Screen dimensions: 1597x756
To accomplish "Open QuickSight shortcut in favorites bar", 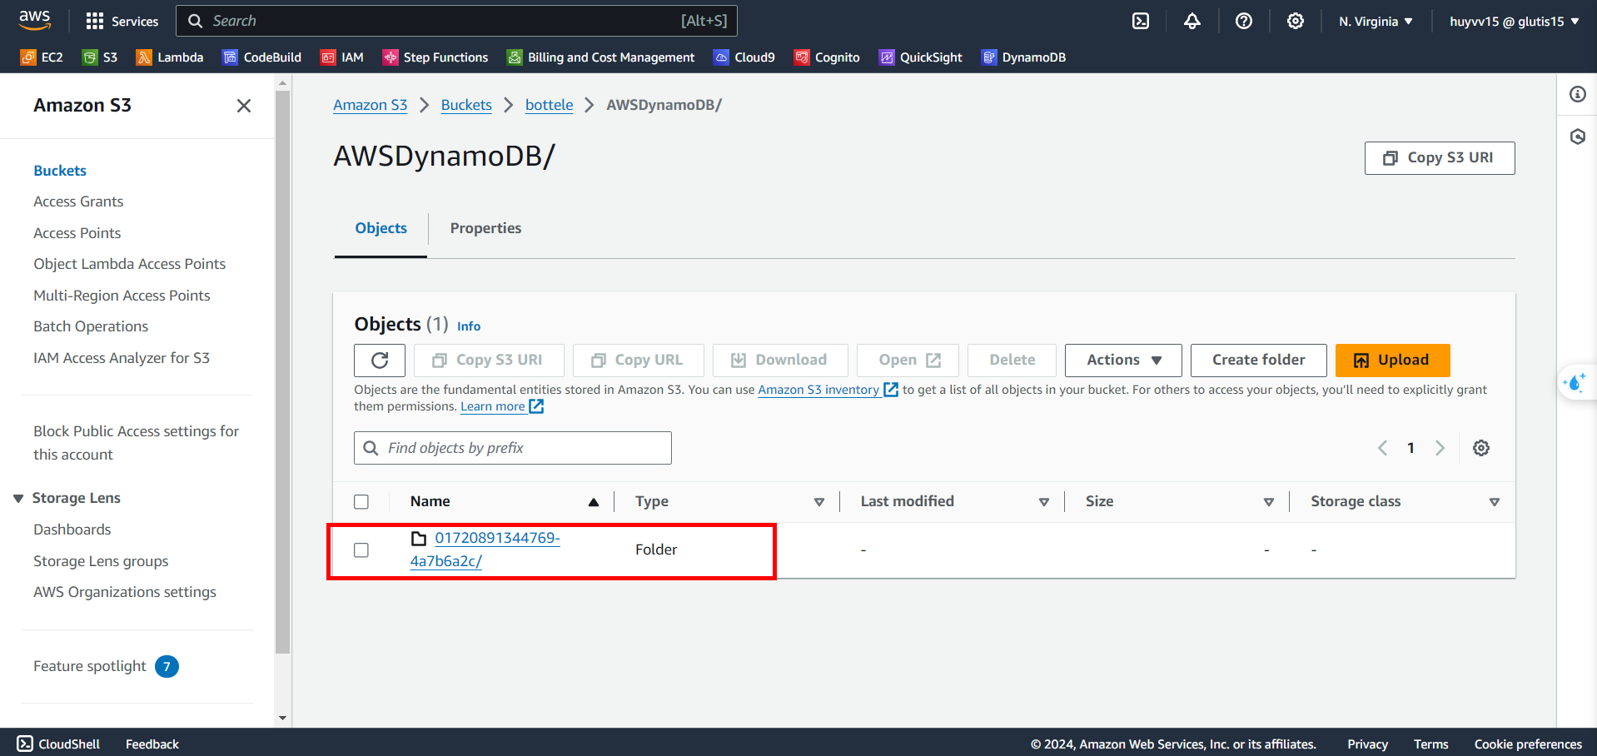I will click(921, 57).
